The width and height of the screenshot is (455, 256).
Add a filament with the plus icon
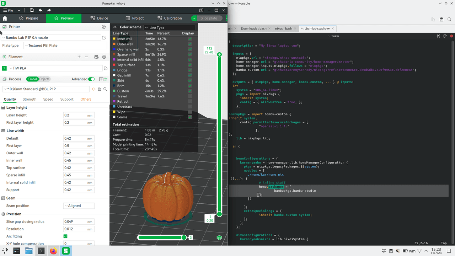[79, 57]
